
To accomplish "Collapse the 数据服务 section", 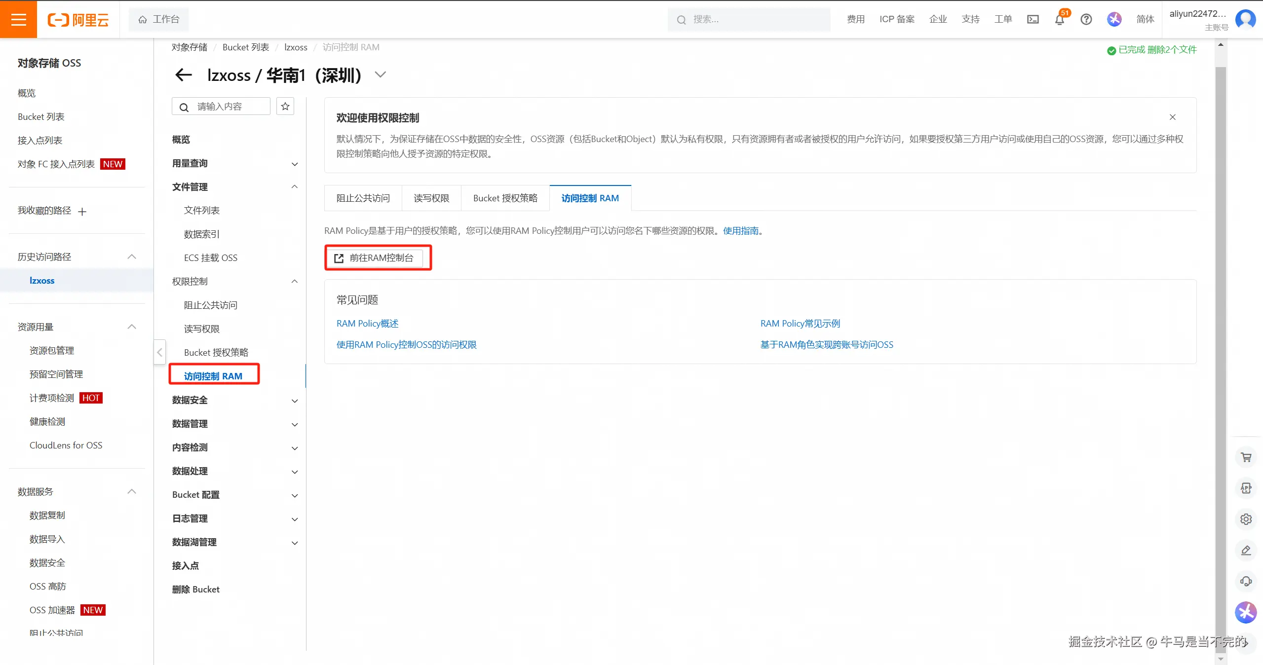I will click(132, 491).
